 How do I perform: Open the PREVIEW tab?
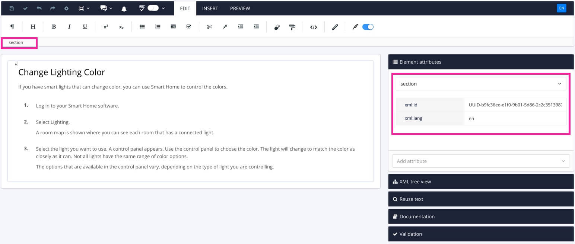[239, 8]
